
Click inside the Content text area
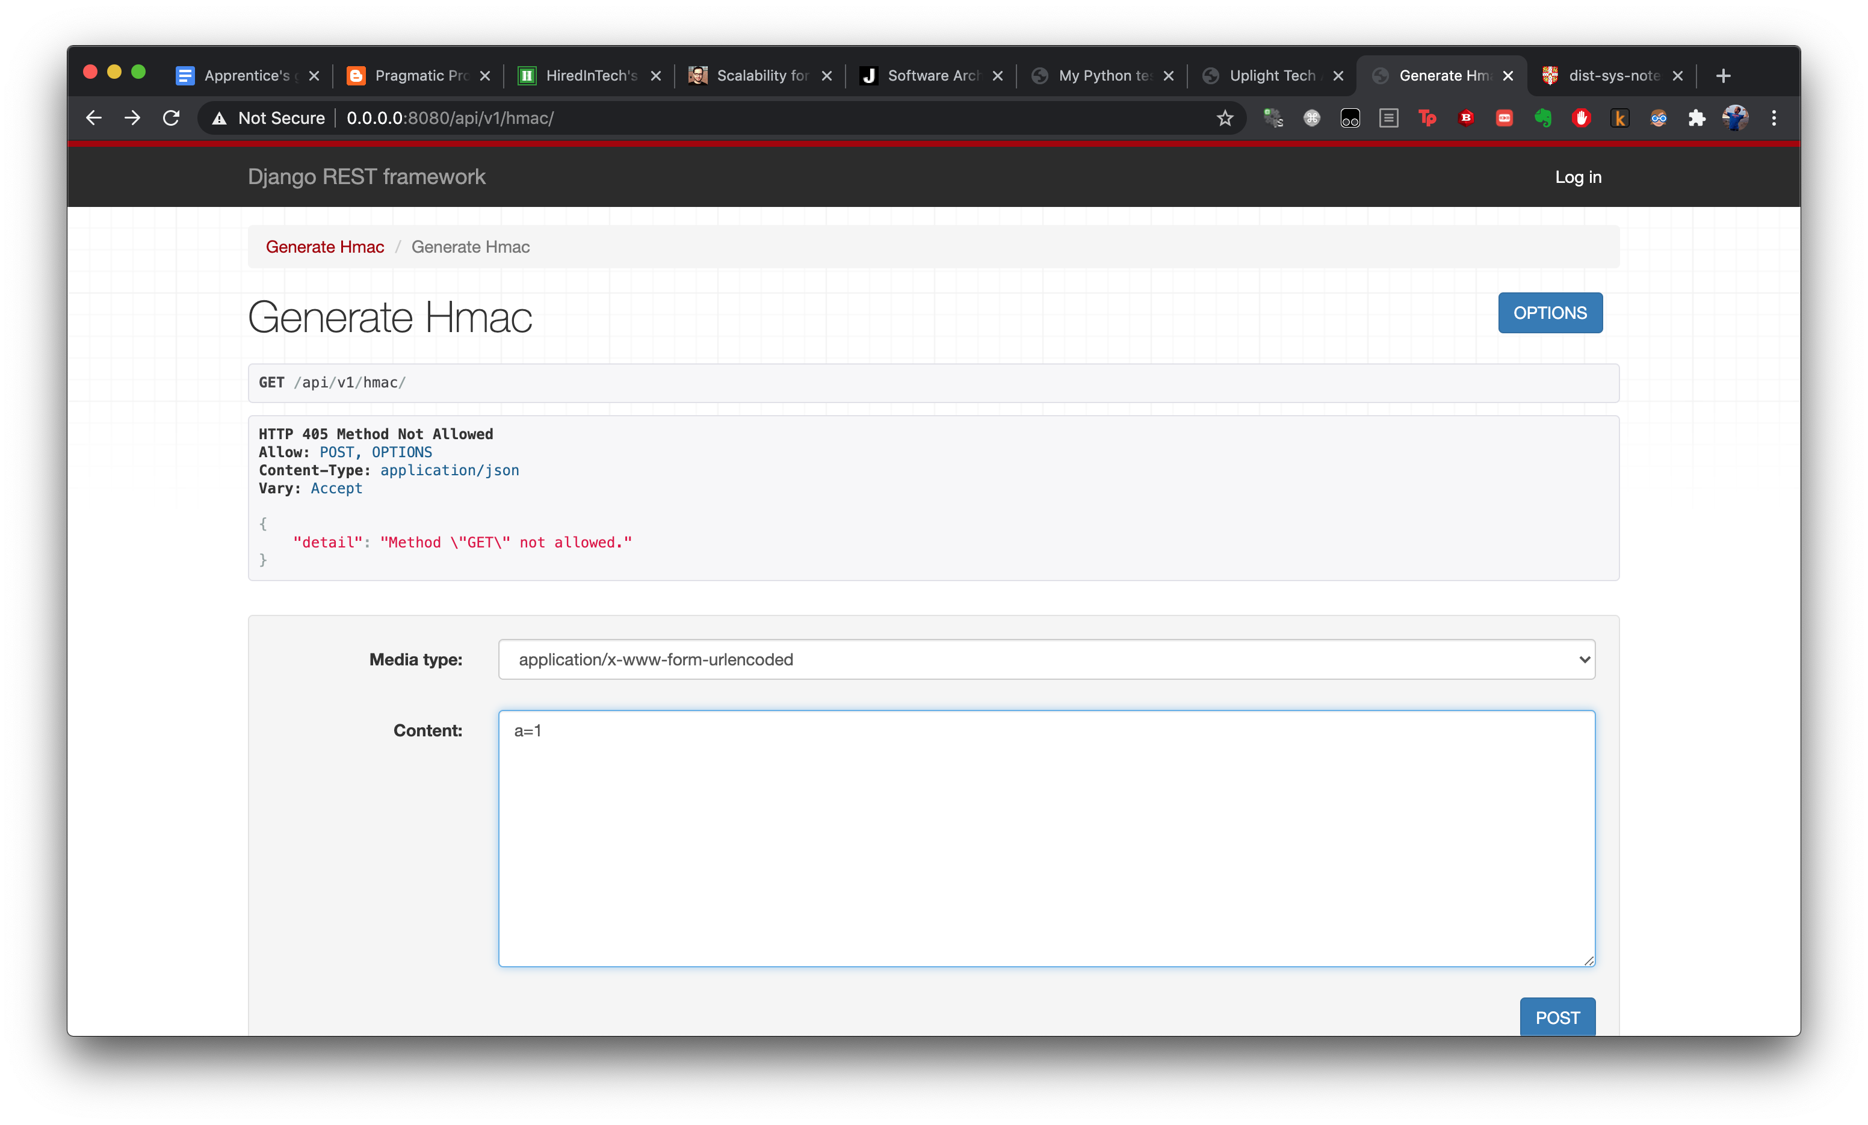pyautogui.click(x=1046, y=837)
